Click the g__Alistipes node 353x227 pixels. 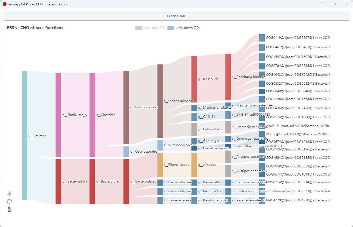tap(194, 165)
